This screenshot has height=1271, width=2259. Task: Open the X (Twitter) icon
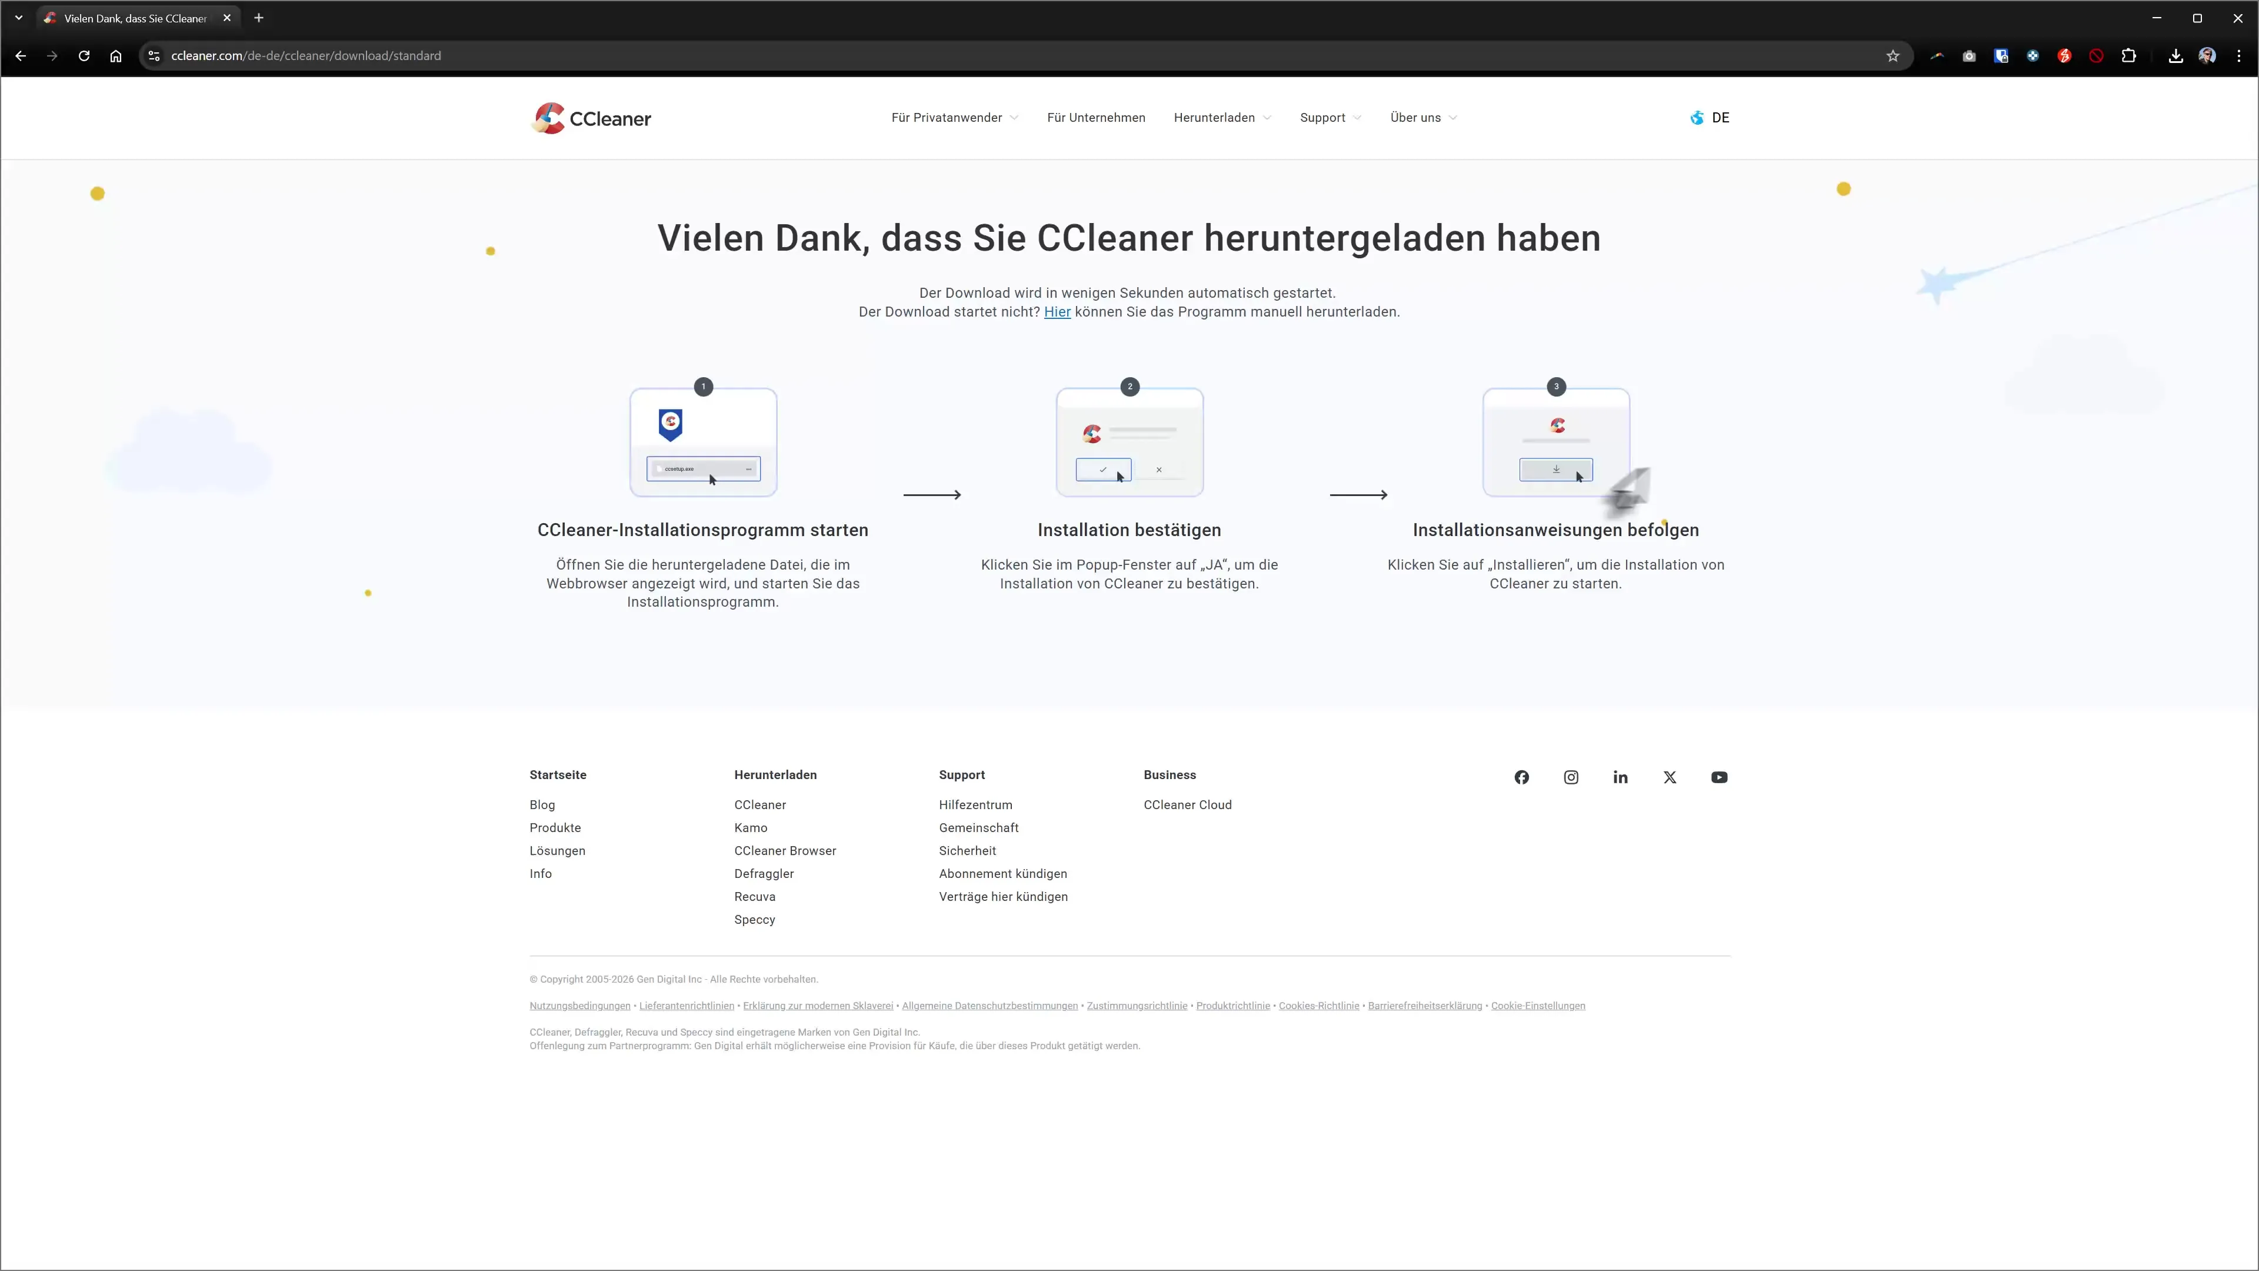point(1669,777)
